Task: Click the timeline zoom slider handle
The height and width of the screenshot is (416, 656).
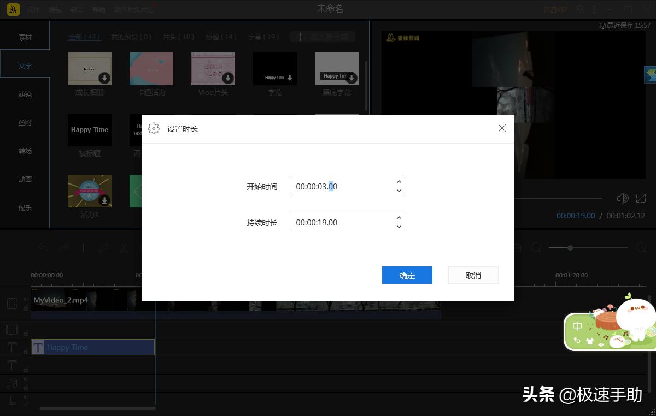Action: [x=570, y=248]
